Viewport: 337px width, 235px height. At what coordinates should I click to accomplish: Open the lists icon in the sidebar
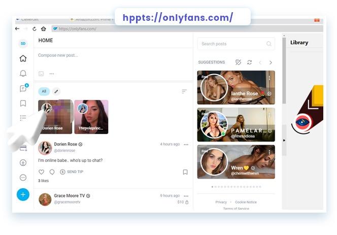click(x=23, y=118)
